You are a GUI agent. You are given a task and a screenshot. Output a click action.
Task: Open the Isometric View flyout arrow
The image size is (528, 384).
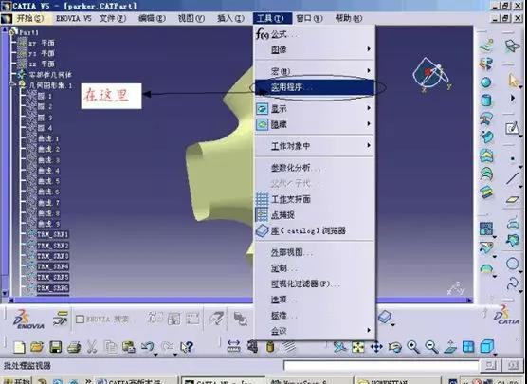(495, 355)
